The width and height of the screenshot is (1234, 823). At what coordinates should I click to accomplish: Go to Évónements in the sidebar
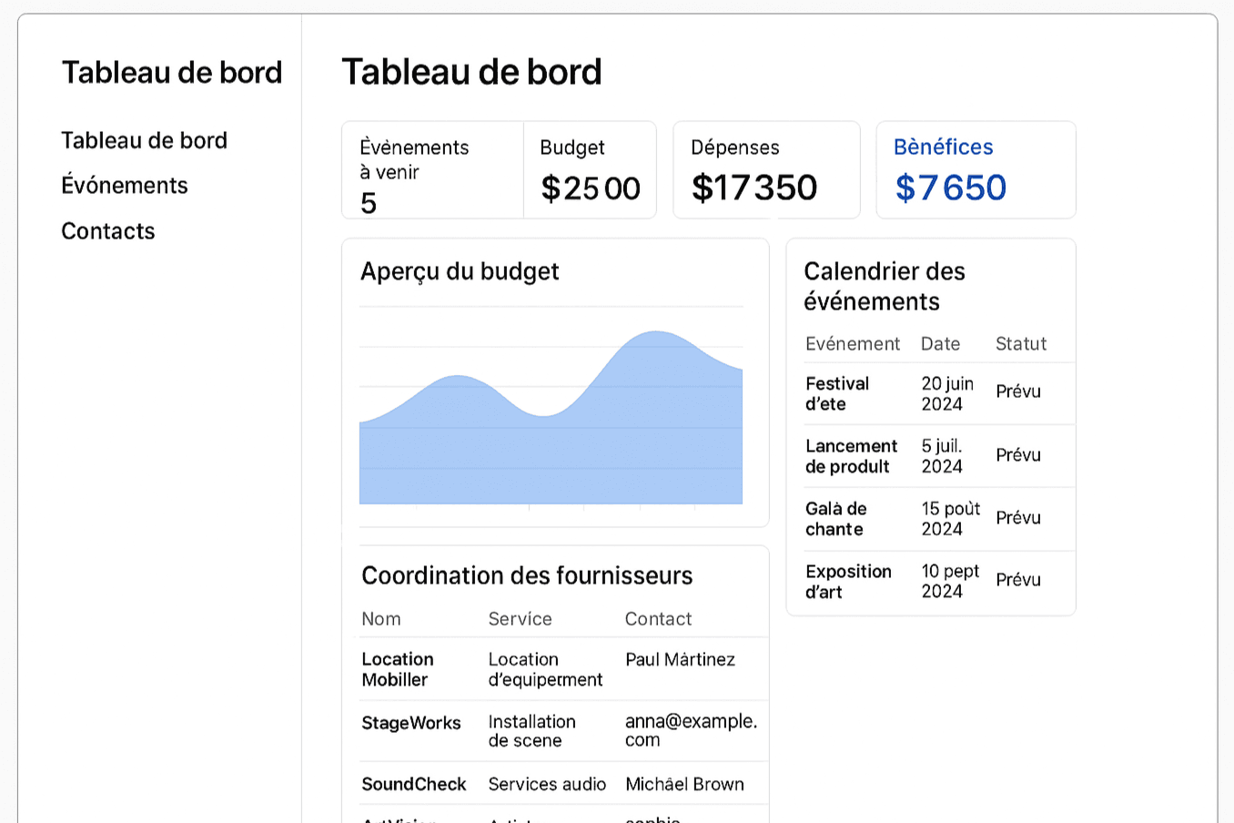tap(125, 185)
